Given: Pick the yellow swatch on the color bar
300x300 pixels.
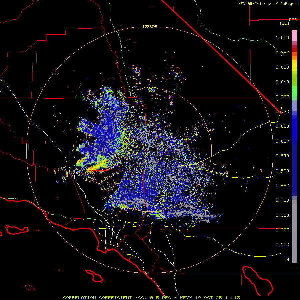Looking at the screenshot, I should tap(294, 65).
